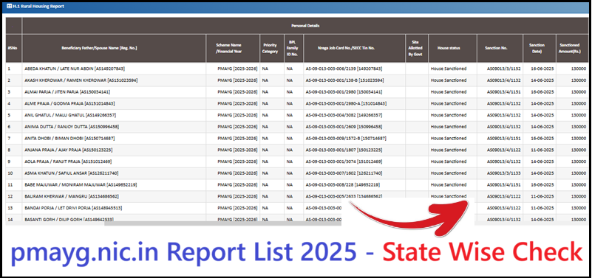Click job card AS-09-013-003-007/1602 [126211740]
Image resolution: width=592 pixels, height=278 pixels.
tap(344, 173)
